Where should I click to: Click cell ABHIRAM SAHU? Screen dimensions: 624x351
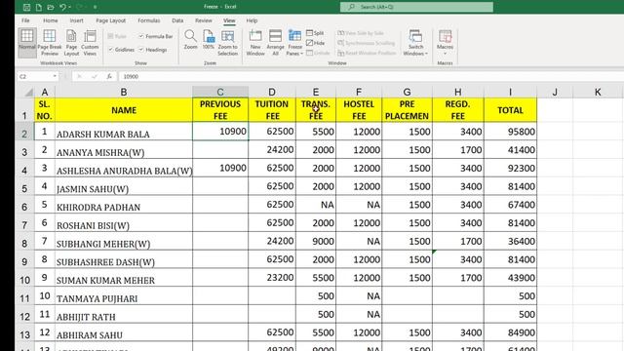click(x=124, y=333)
